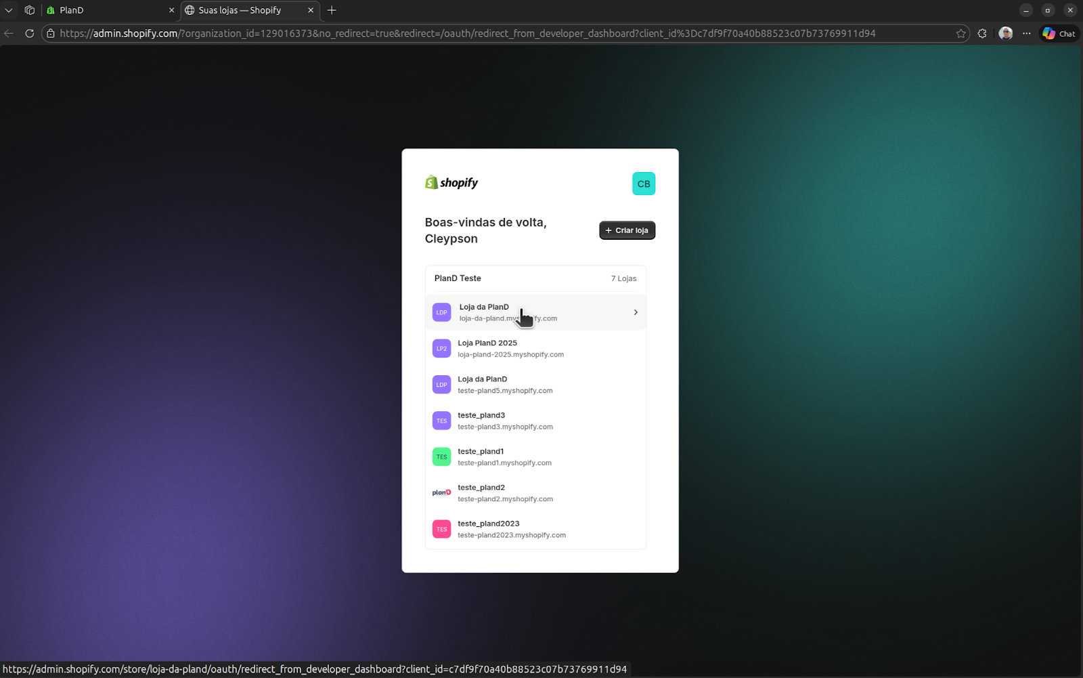Viewport: 1083px width, 678px height.
Task: Open the teste_pland2023 store
Action: (535, 529)
